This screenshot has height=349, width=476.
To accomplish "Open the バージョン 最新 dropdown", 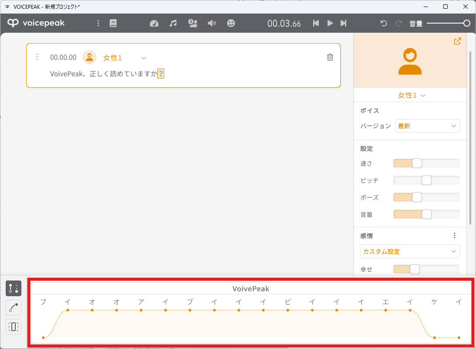I will 427,126.
